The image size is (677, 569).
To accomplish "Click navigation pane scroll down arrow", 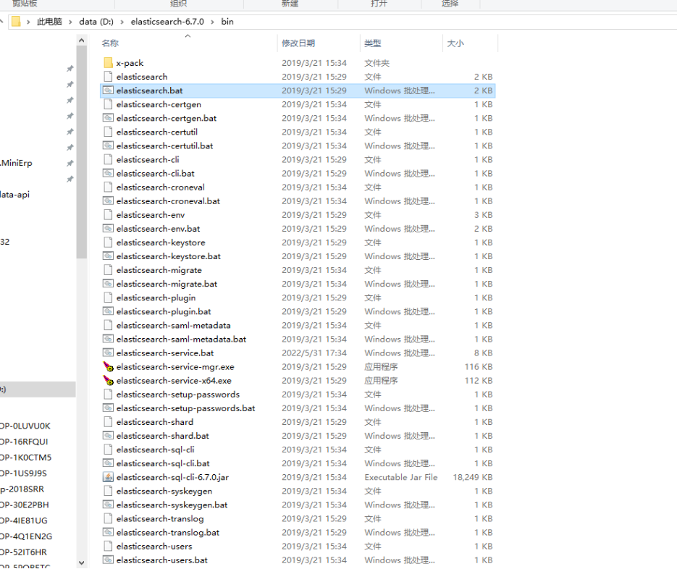I will [82, 562].
